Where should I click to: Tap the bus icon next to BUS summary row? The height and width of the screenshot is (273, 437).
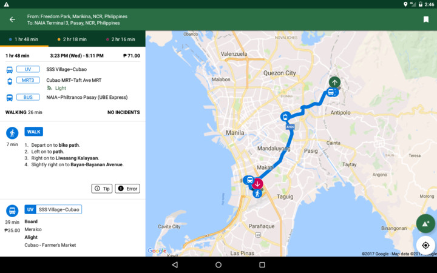10,98
